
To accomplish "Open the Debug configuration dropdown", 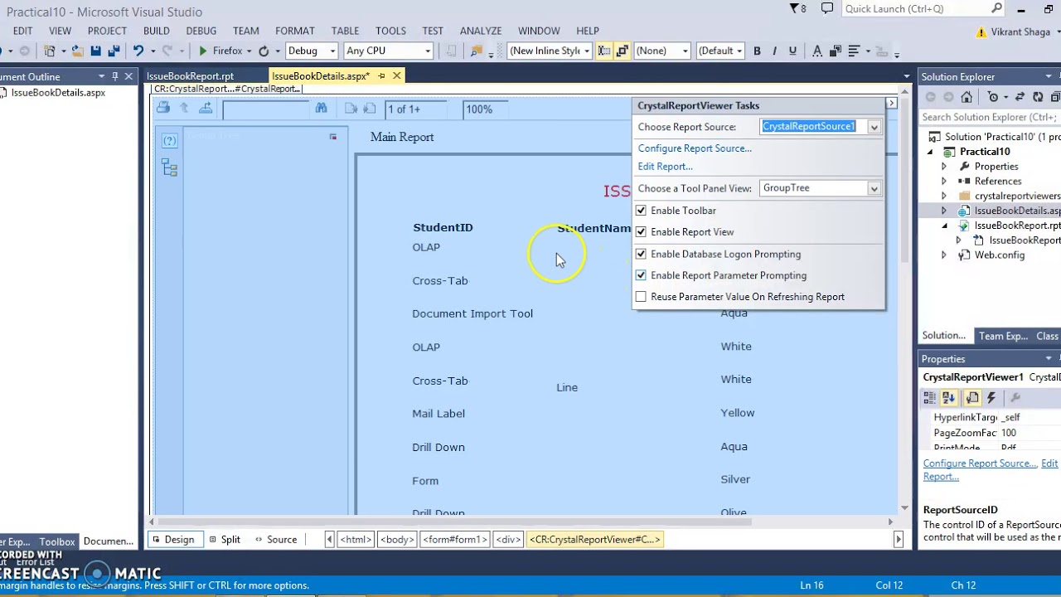I will [x=332, y=51].
